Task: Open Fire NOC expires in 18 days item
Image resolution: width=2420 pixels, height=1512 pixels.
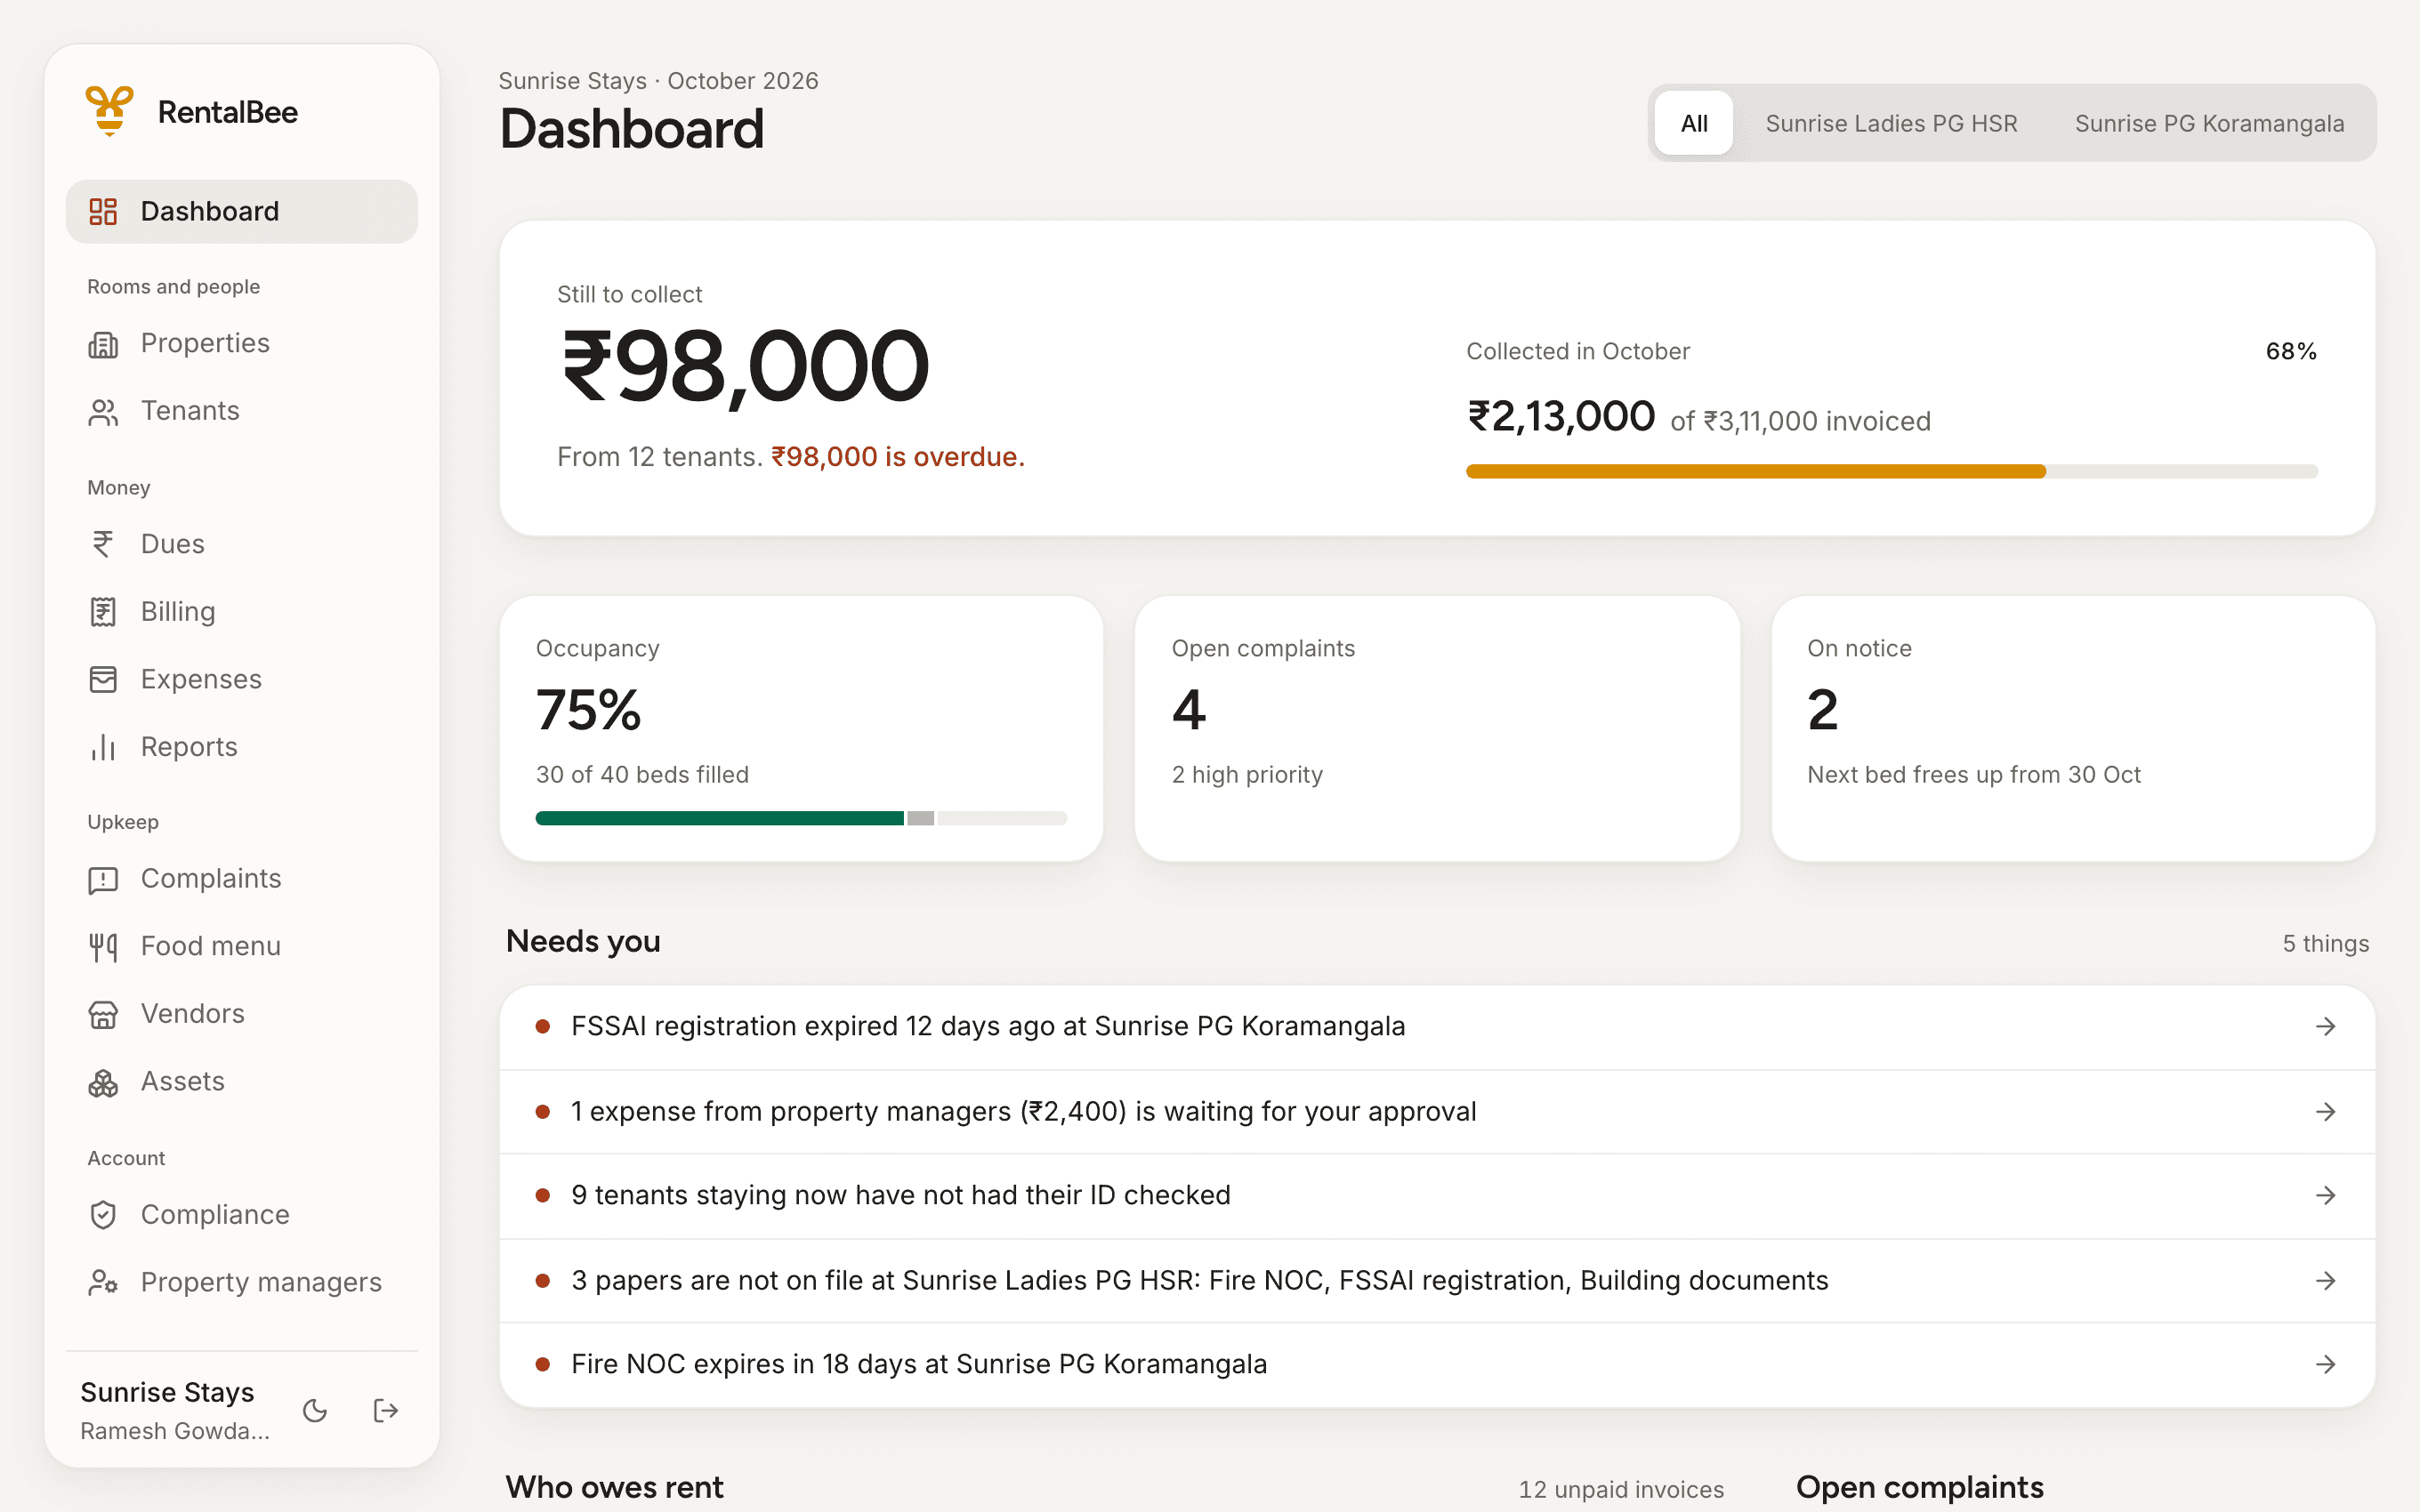Action: point(1437,1365)
